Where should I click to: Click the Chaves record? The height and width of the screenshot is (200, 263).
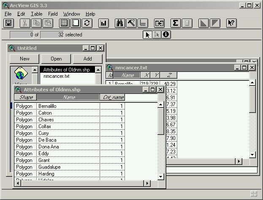(x=69, y=120)
